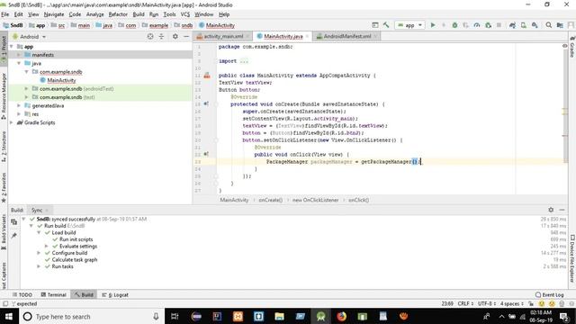Toggle the Resource Manager side tab
The height and width of the screenshot is (324, 576).
4,95
